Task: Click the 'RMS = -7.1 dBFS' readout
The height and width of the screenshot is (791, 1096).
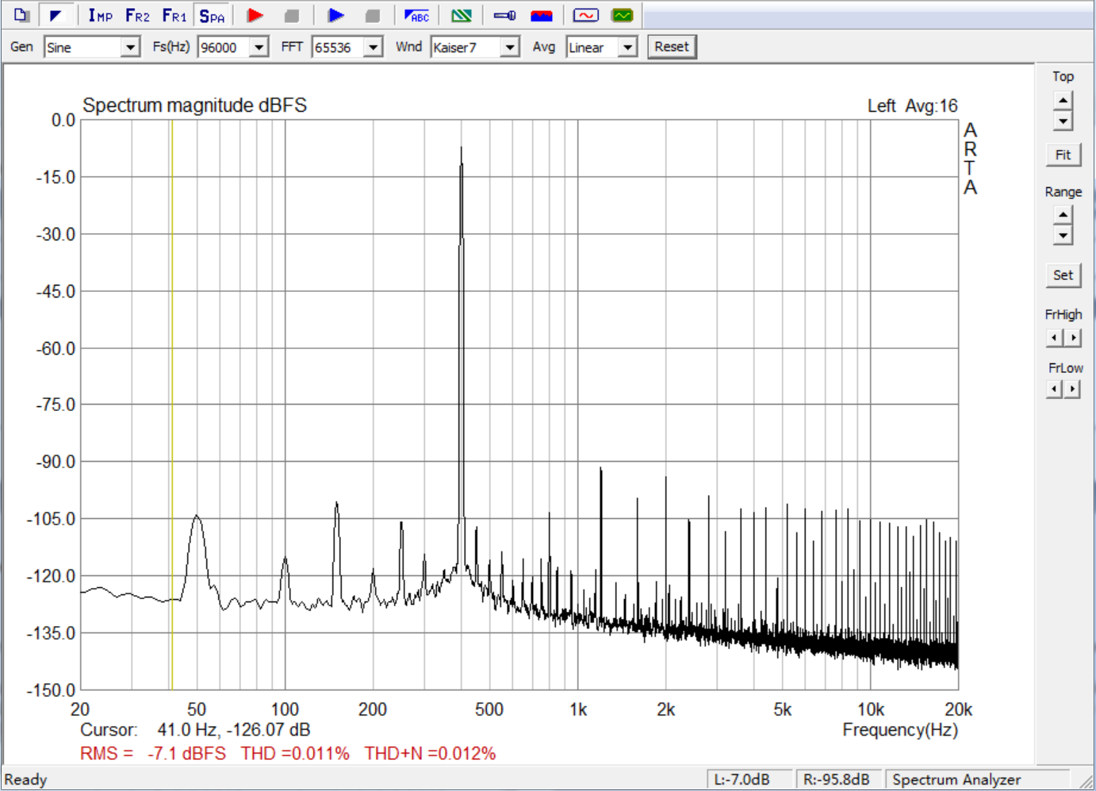Action: coord(153,754)
